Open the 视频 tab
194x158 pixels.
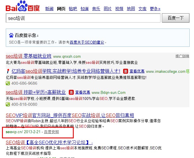coord(119,9)
